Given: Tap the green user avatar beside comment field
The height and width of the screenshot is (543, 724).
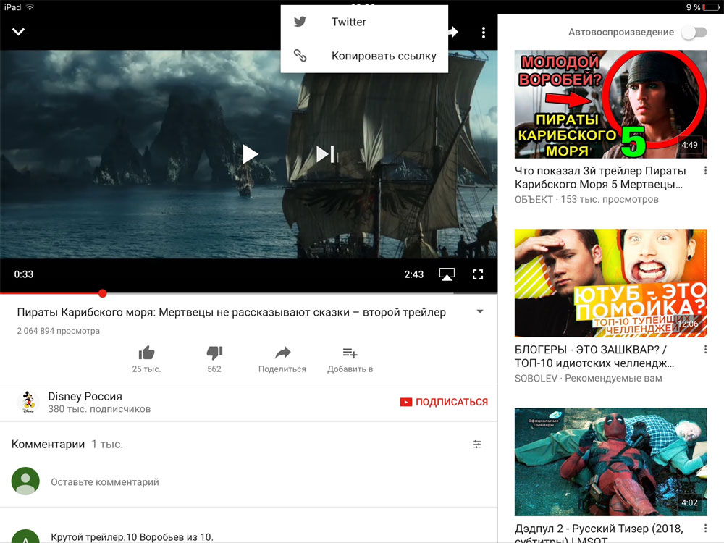Looking at the screenshot, I should [x=25, y=481].
